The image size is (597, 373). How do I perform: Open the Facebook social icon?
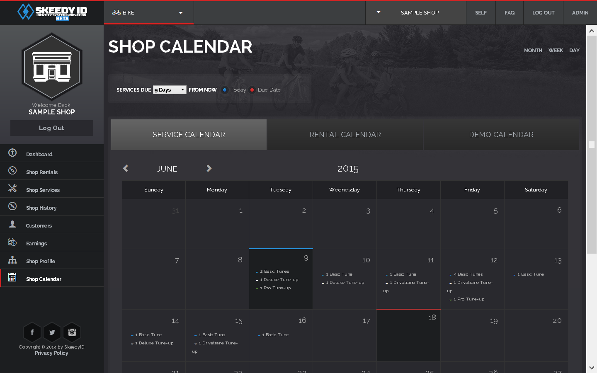coord(32,332)
